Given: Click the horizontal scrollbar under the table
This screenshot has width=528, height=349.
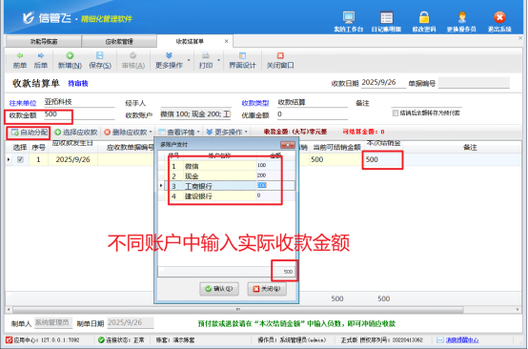Looking at the screenshot, I should pyautogui.click(x=237, y=309).
